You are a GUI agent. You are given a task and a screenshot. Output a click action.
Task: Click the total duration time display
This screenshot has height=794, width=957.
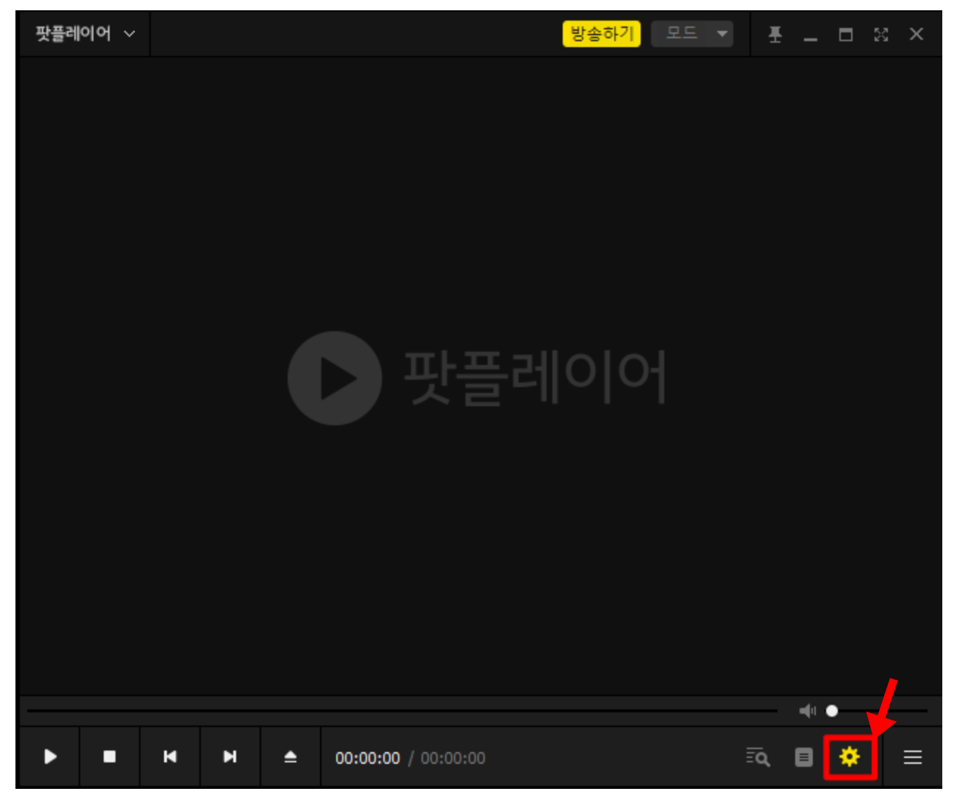click(x=453, y=758)
